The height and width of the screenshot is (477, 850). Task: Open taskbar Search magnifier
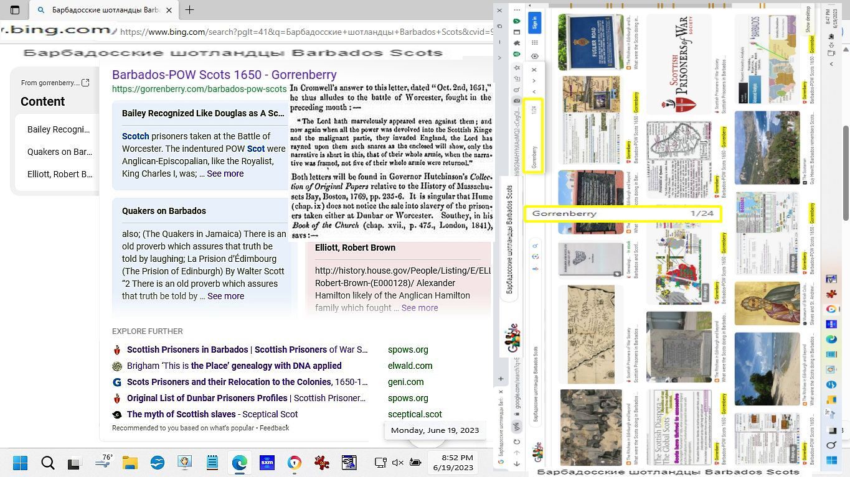click(48, 463)
